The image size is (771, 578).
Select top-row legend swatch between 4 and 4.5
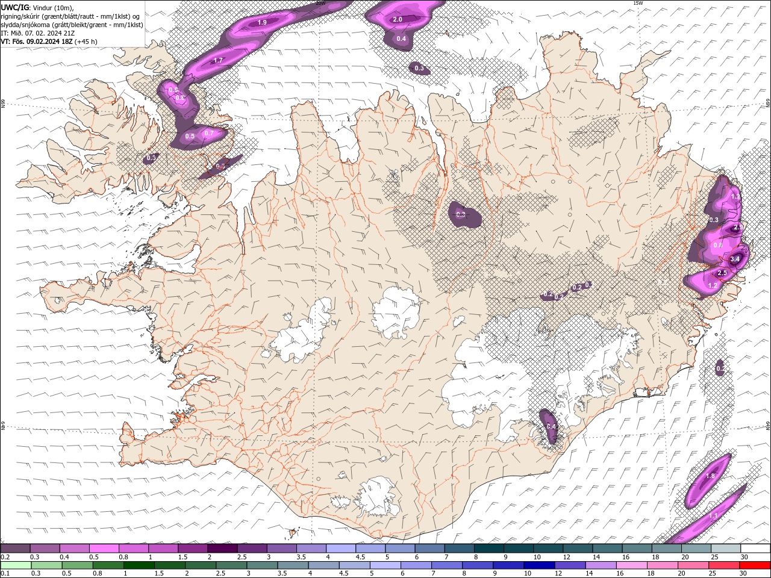point(341,548)
